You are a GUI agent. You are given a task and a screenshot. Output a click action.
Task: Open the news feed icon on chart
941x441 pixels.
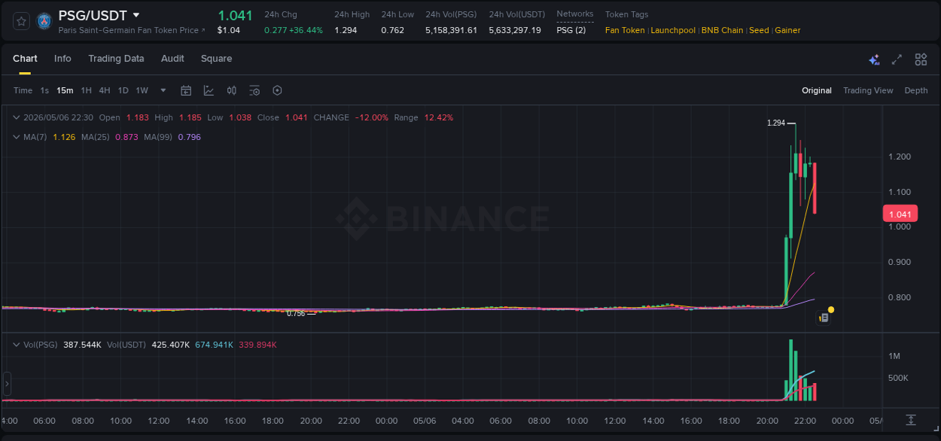[824, 318]
